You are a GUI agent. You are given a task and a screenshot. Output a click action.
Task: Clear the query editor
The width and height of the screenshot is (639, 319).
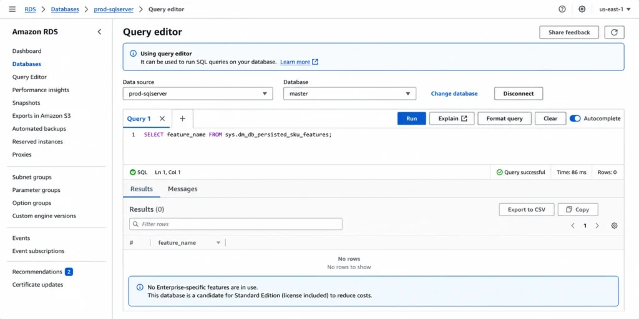tap(550, 118)
